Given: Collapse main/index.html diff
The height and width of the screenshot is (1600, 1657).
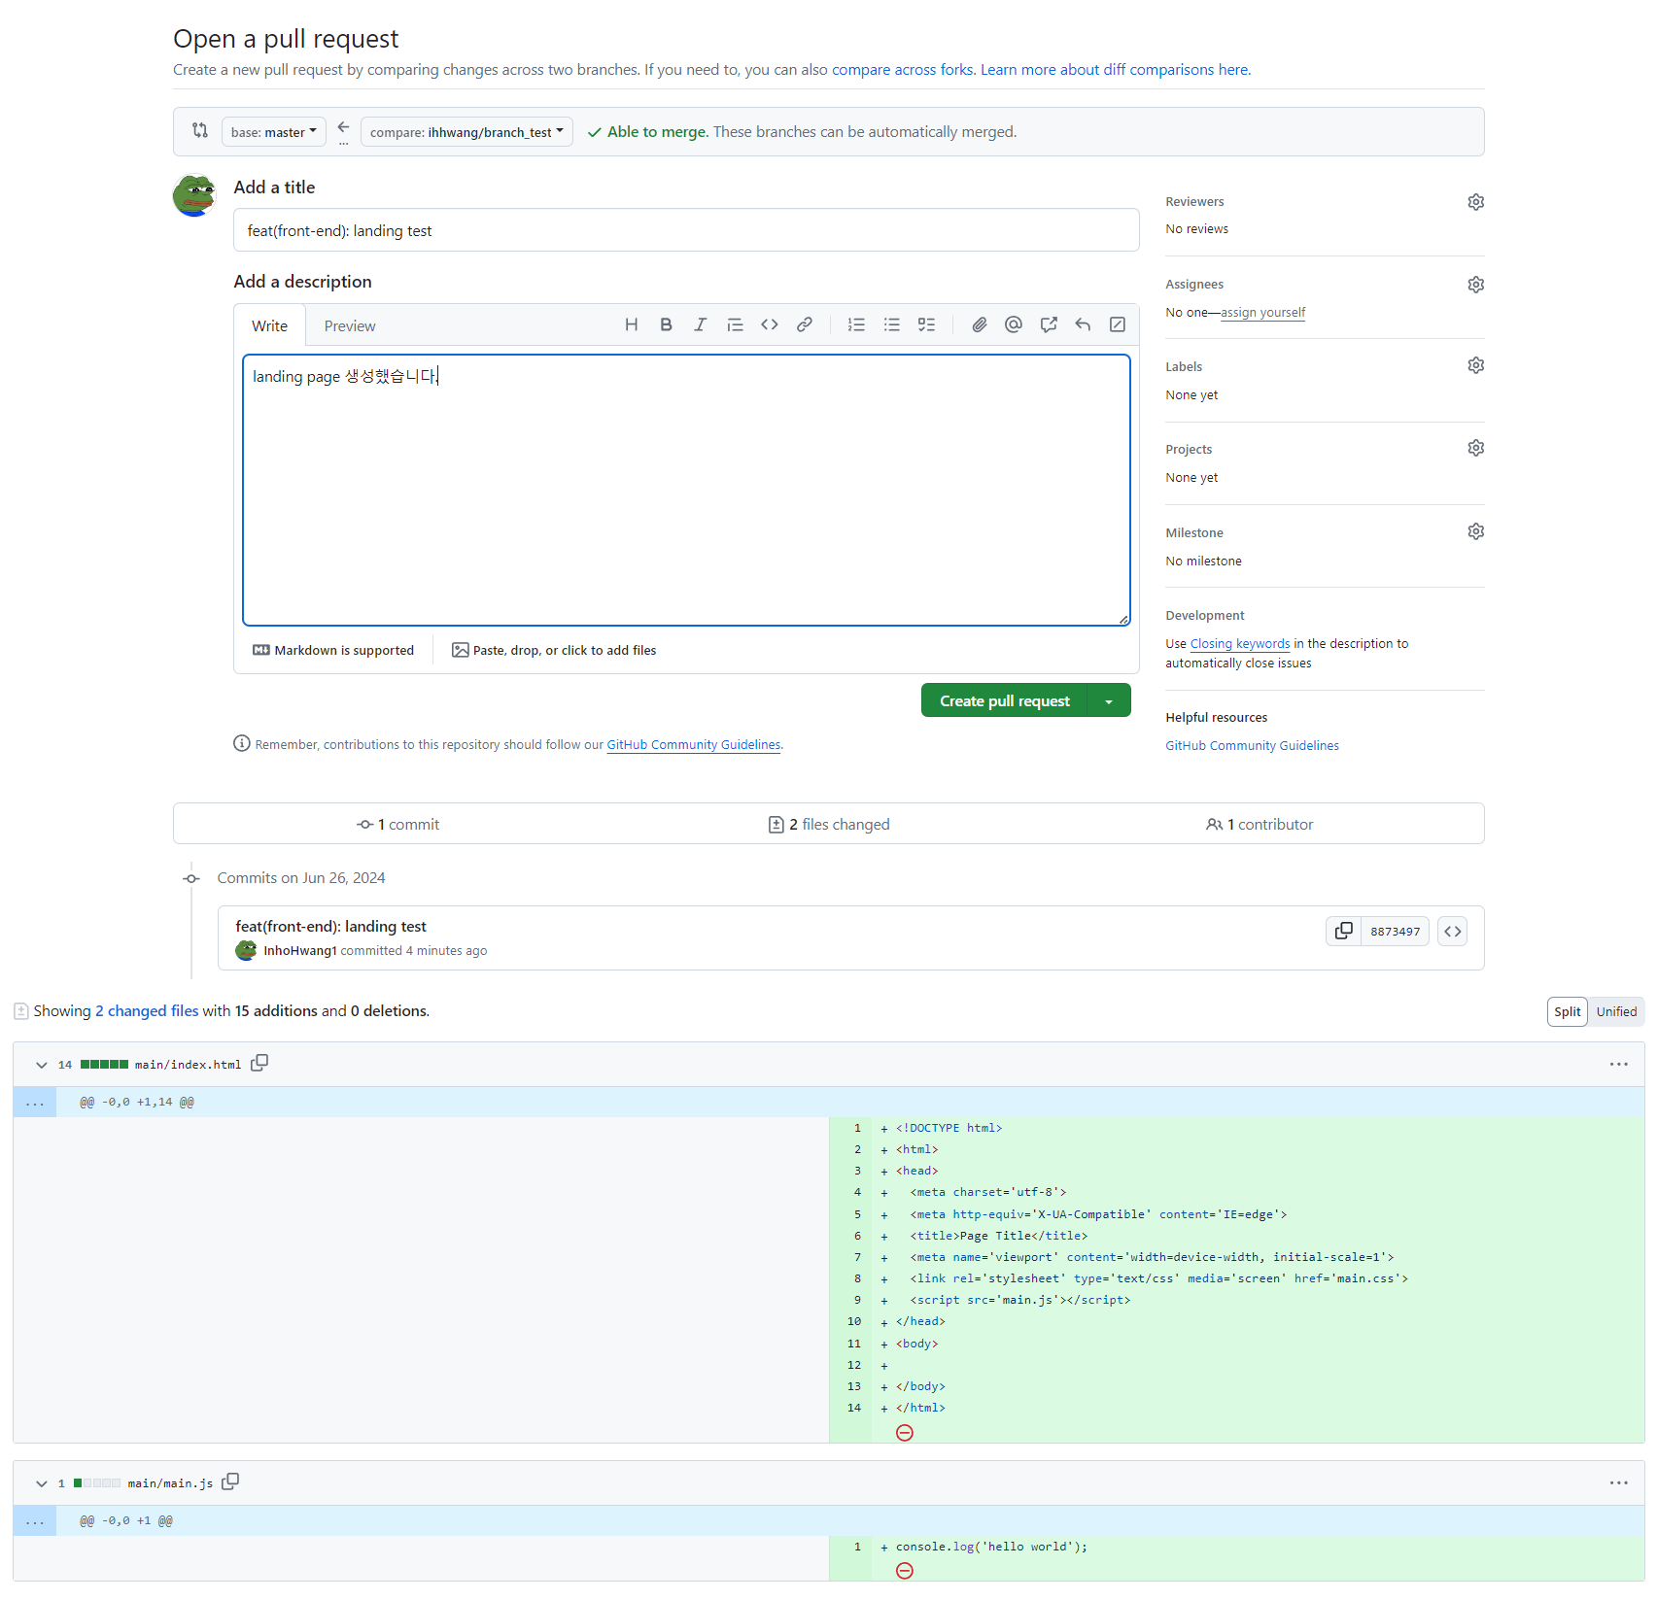Looking at the screenshot, I should tap(41, 1065).
